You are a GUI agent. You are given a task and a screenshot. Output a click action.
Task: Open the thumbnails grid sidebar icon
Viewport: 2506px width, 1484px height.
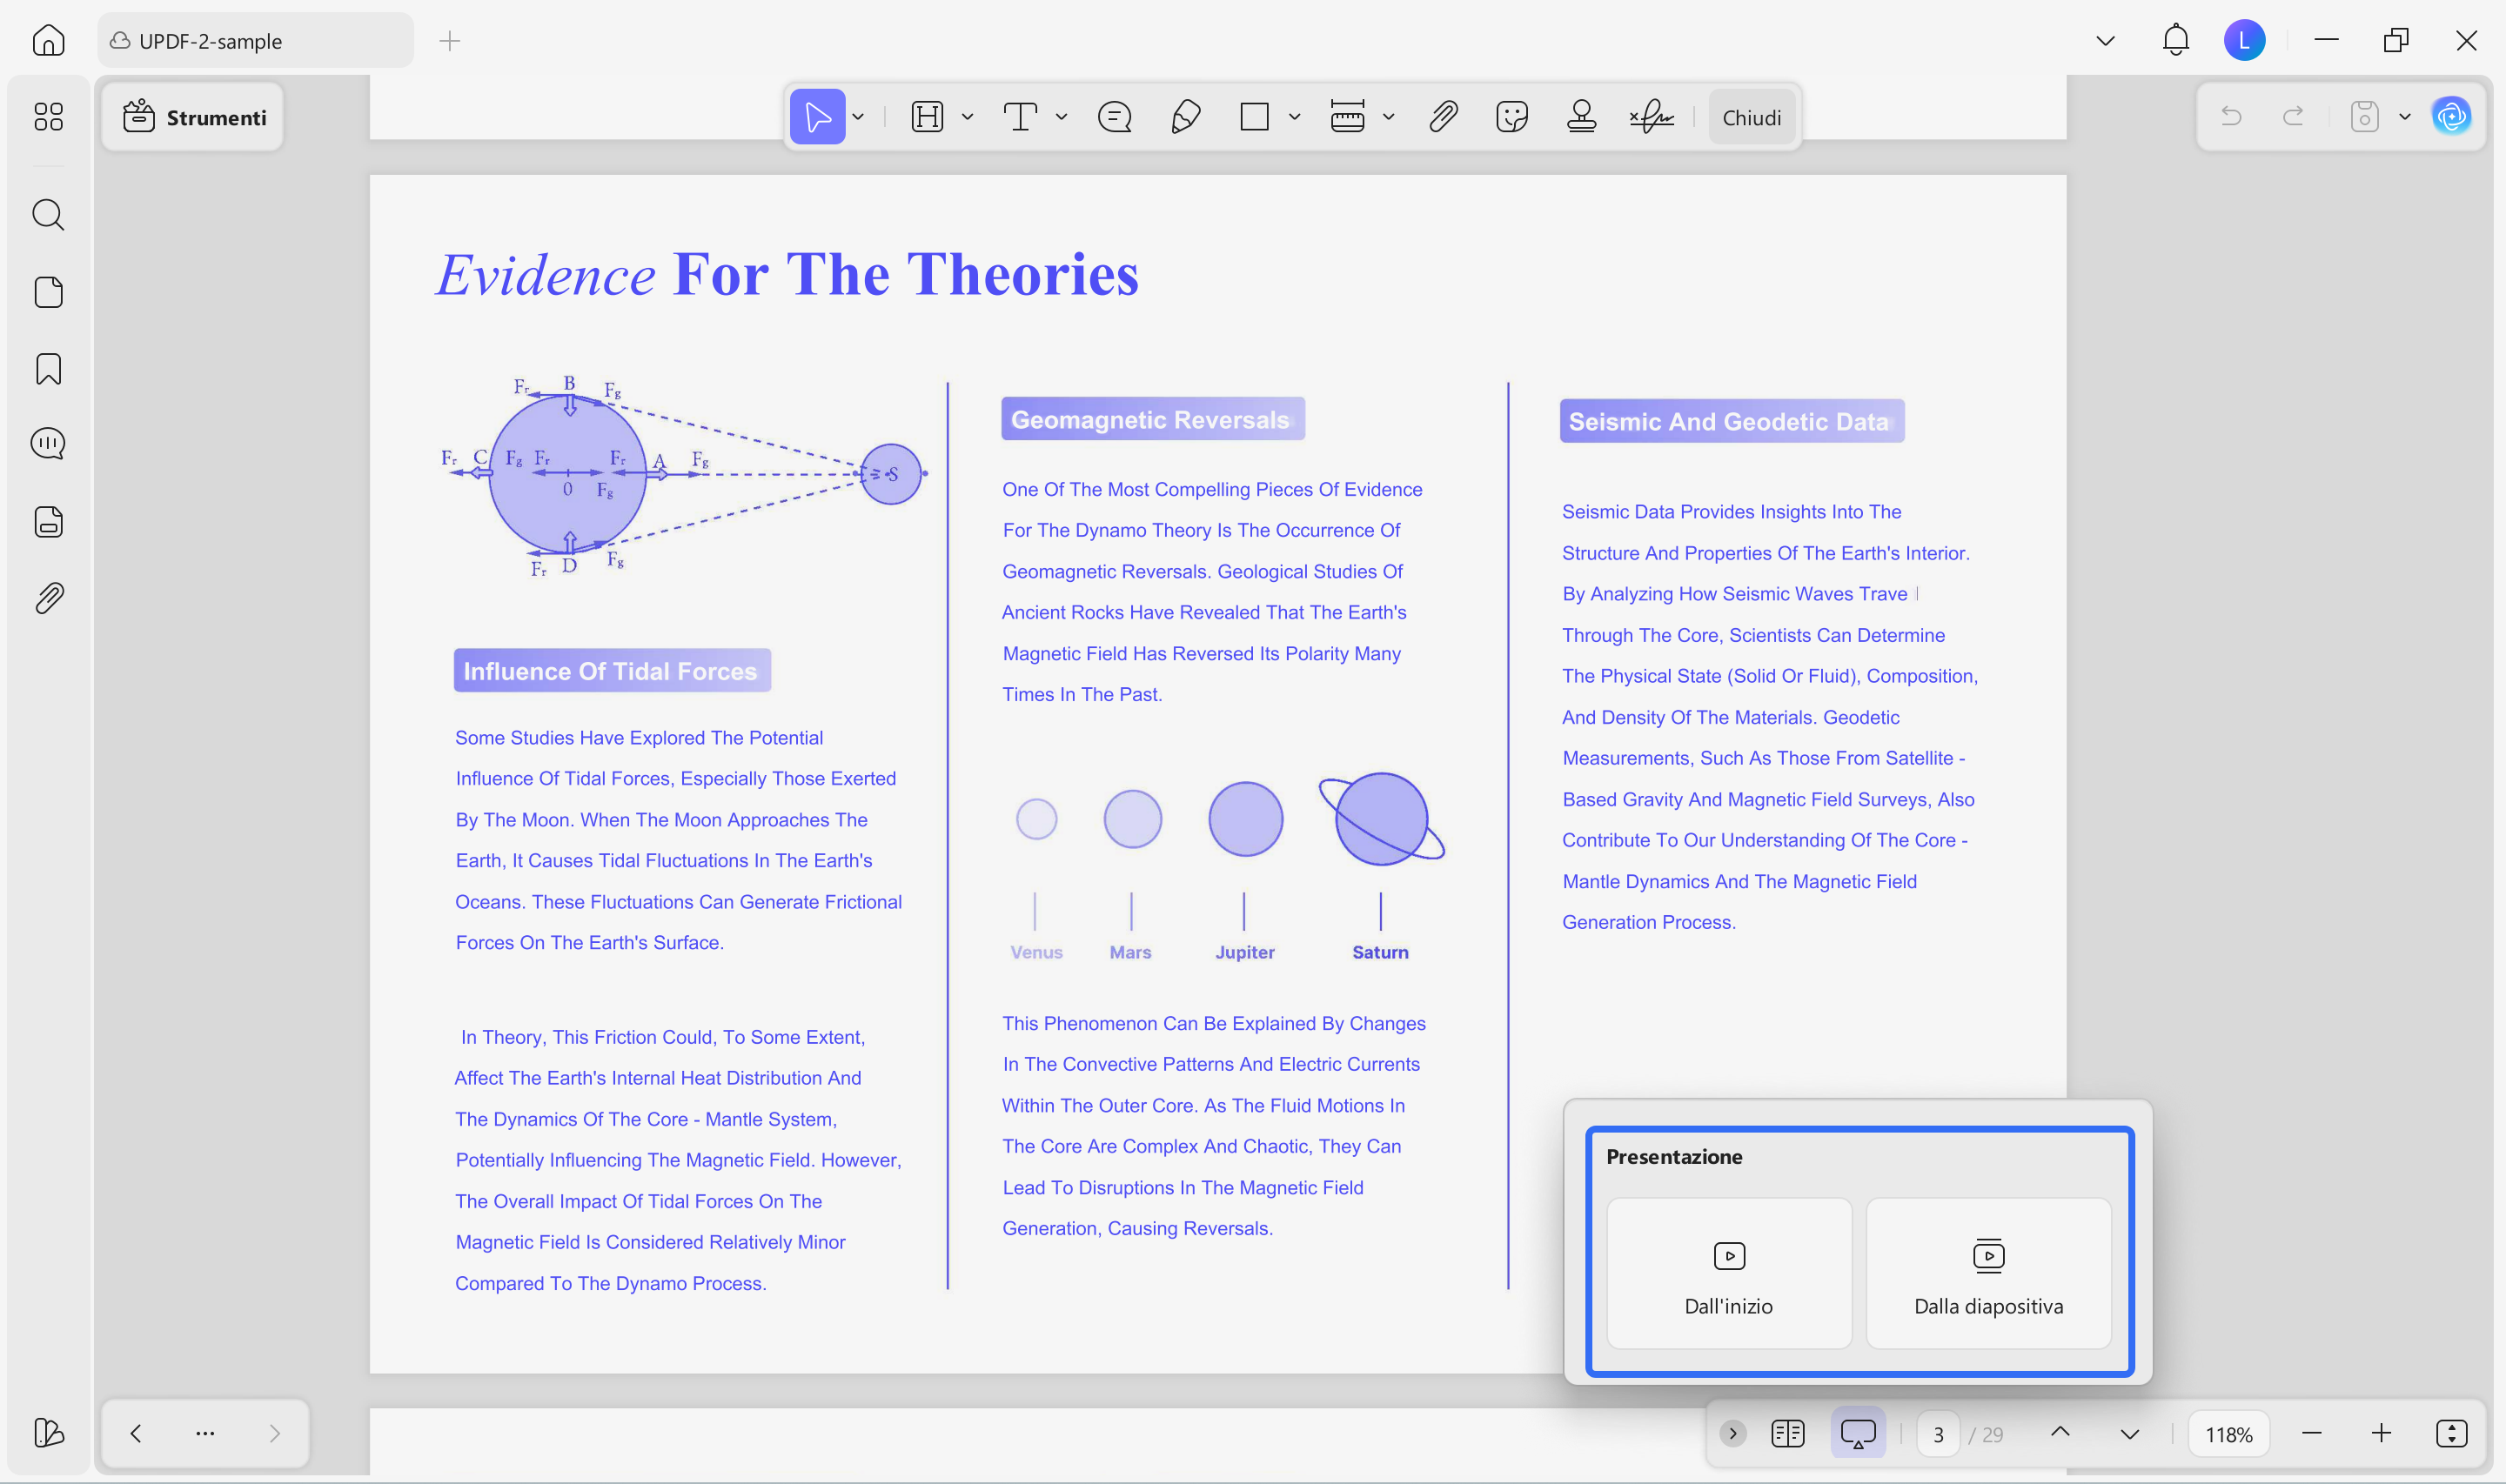[48, 117]
